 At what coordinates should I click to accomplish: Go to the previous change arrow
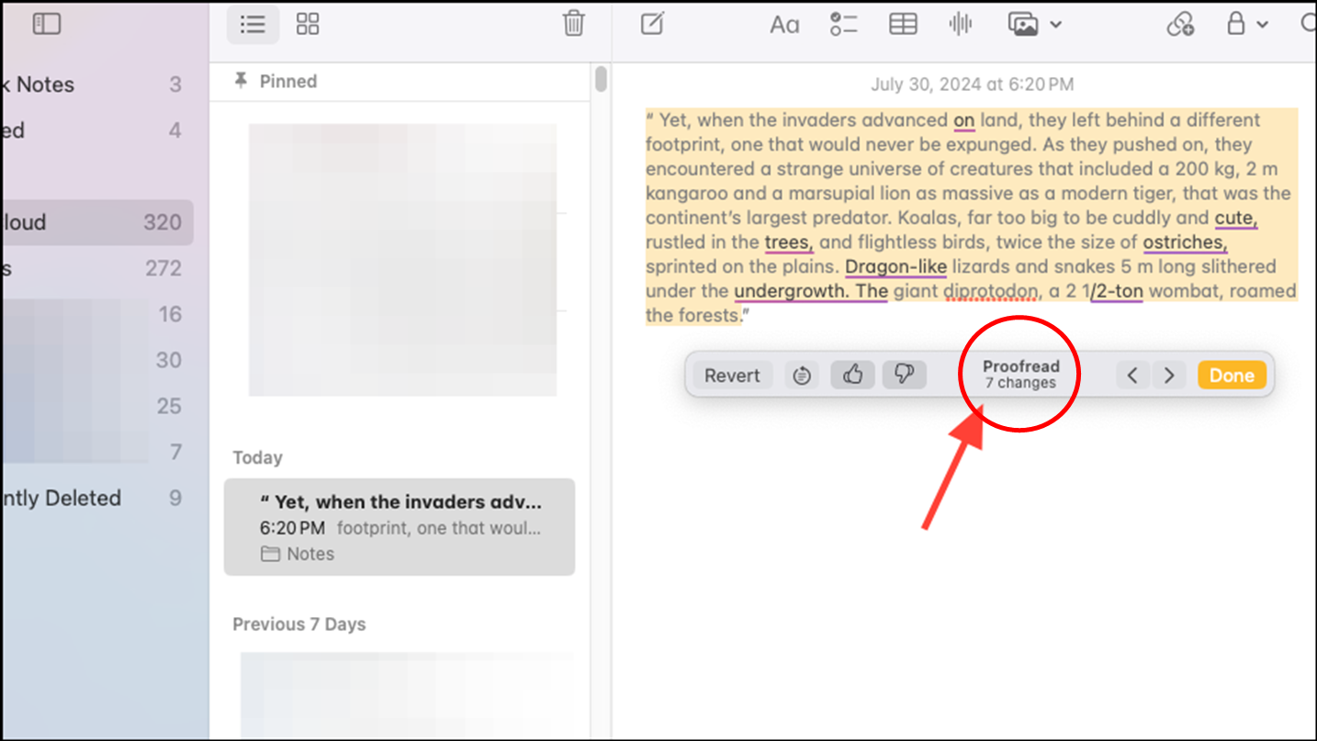point(1132,375)
